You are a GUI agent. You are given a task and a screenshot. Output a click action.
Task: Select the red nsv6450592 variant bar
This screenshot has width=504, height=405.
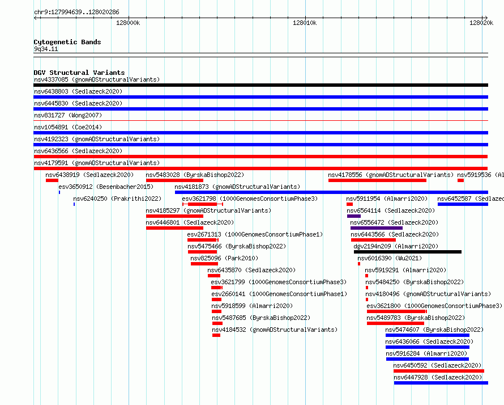point(439,371)
